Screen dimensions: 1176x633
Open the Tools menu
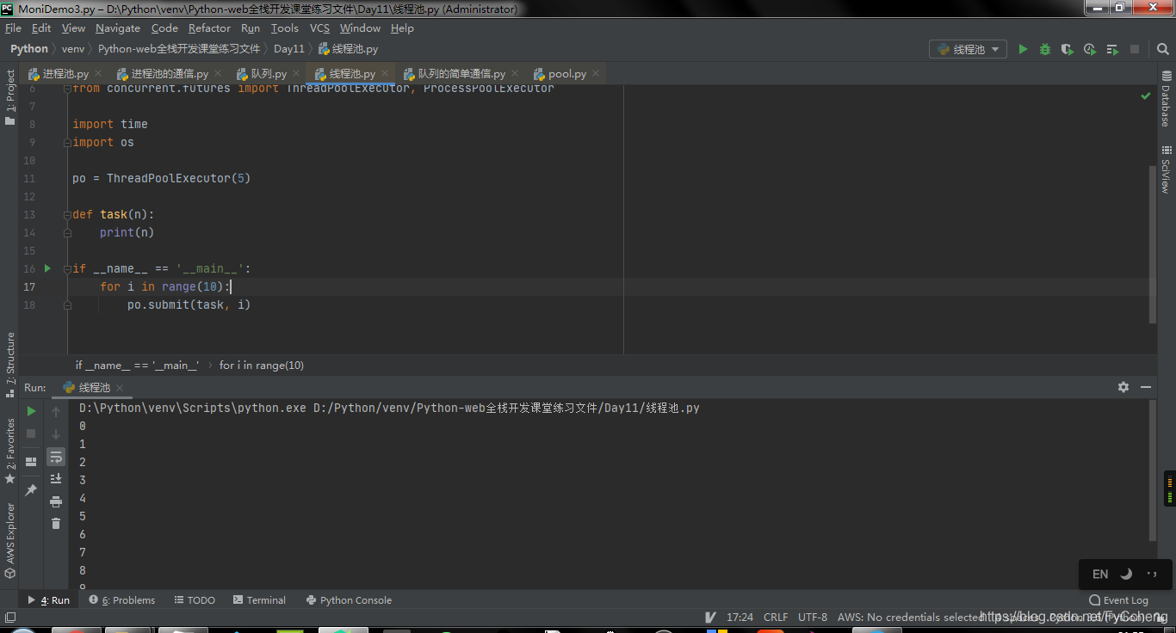284,28
